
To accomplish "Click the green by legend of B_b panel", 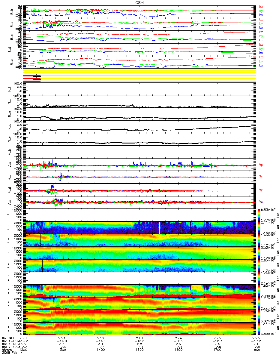I will click(x=261, y=11).
